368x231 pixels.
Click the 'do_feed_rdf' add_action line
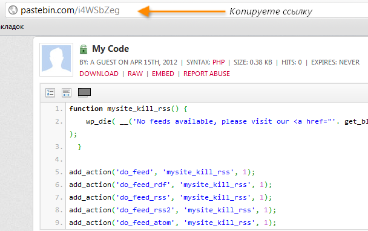click(x=171, y=185)
